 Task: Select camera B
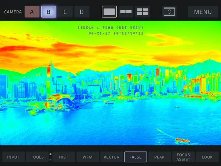click(49, 12)
